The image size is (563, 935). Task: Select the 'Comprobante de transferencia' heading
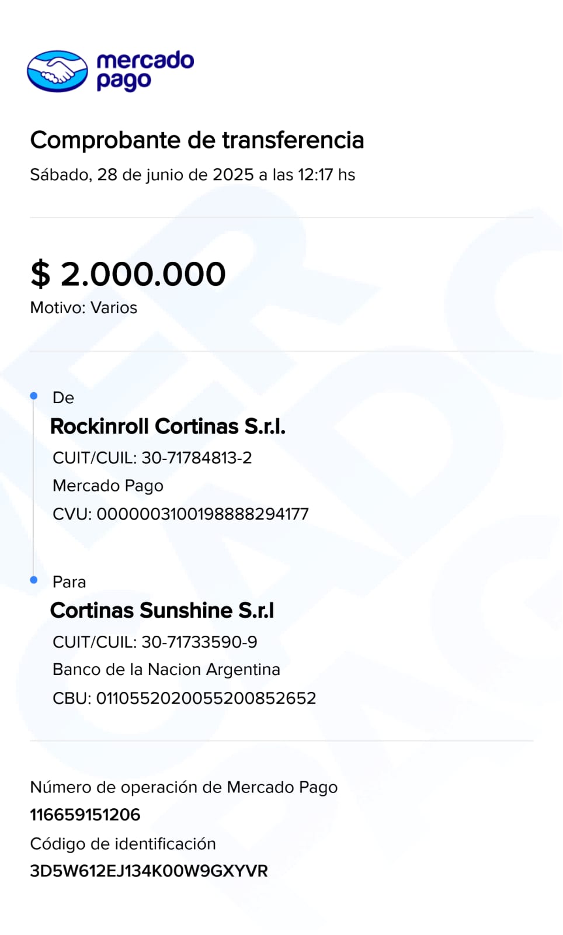point(197,140)
